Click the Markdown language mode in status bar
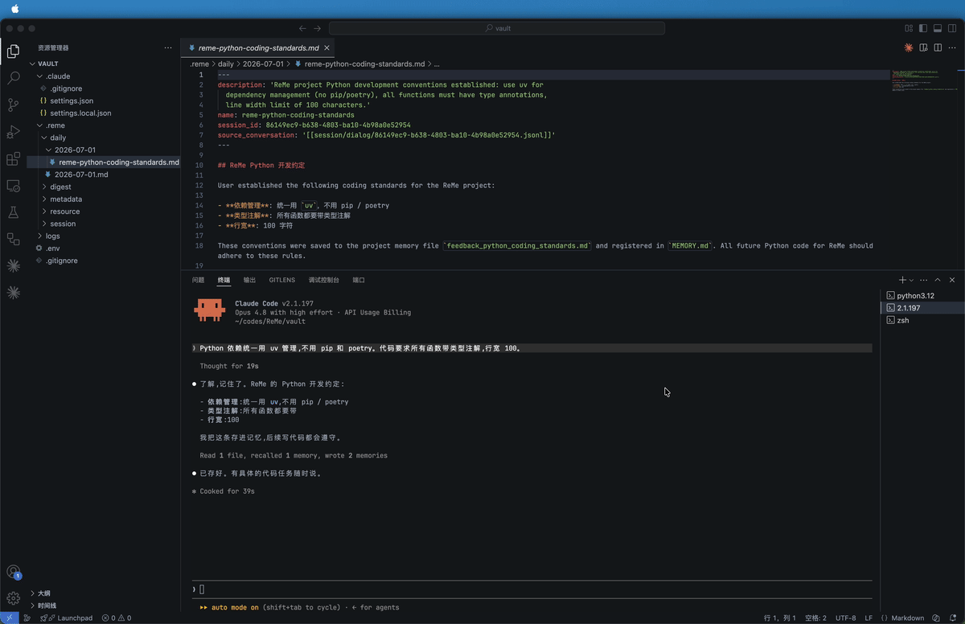The image size is (965, 624). click(907, 618)
